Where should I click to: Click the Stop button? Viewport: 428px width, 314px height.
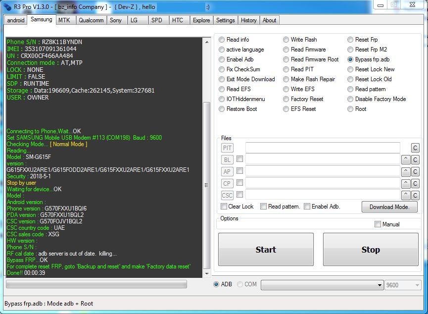[x=371, y=249]
